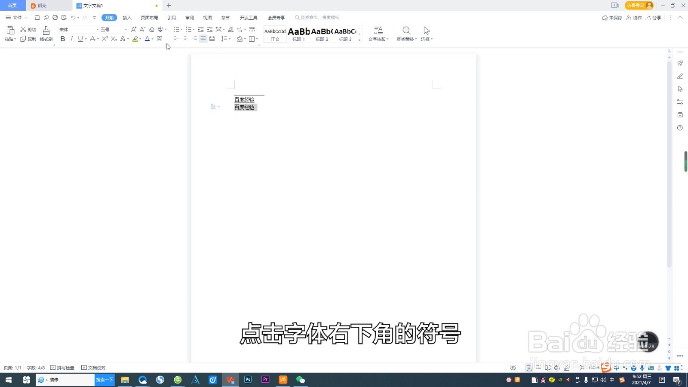Viewport: 688px width, 387px height.
Task: Collapse the ribbon with the chevron-up arrow
Action: pyautogui.click(x=680, y=18)
